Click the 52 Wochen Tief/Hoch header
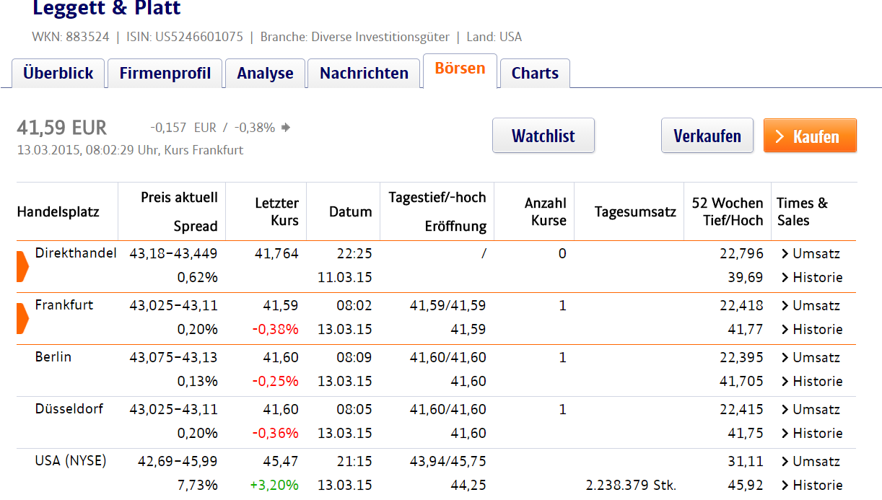 pos(728,211)
